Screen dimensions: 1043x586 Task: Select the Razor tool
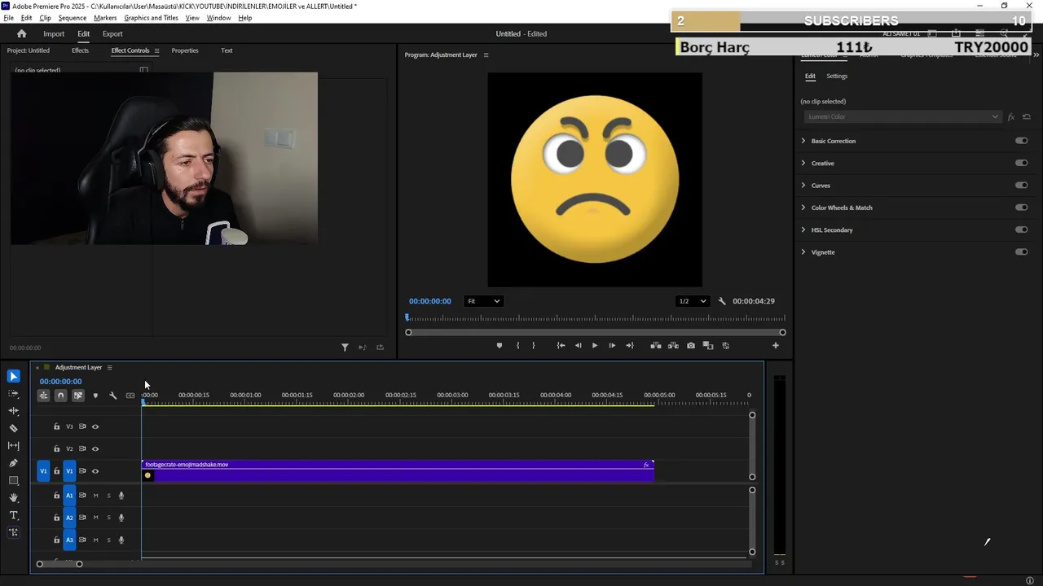point(13,428)
